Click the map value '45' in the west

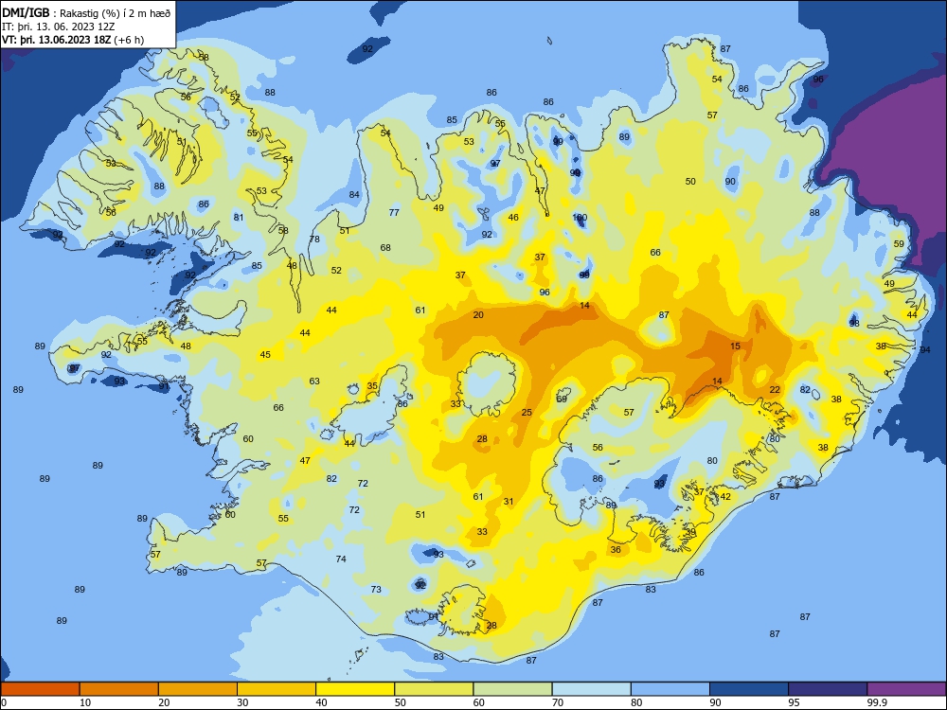265,354
